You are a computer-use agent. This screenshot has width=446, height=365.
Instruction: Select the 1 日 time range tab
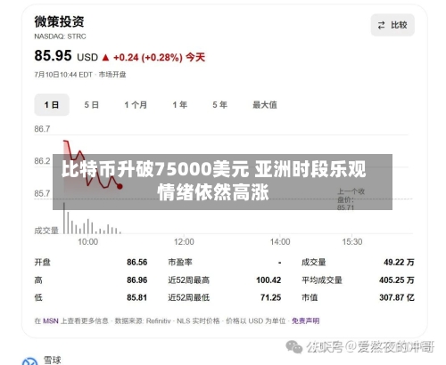pos(52,105)
